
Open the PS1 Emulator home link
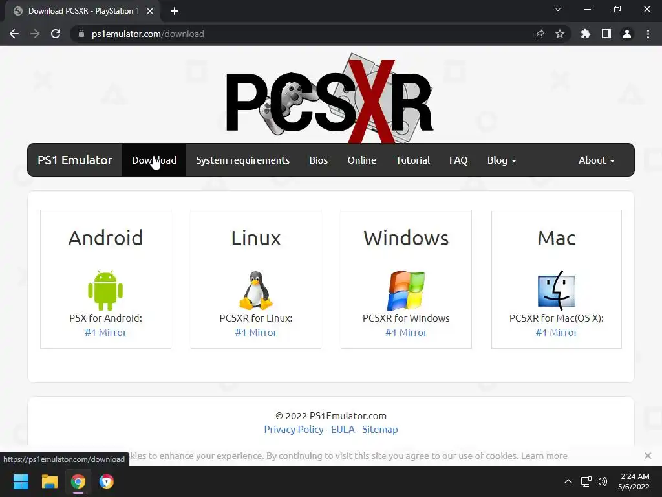75,160
